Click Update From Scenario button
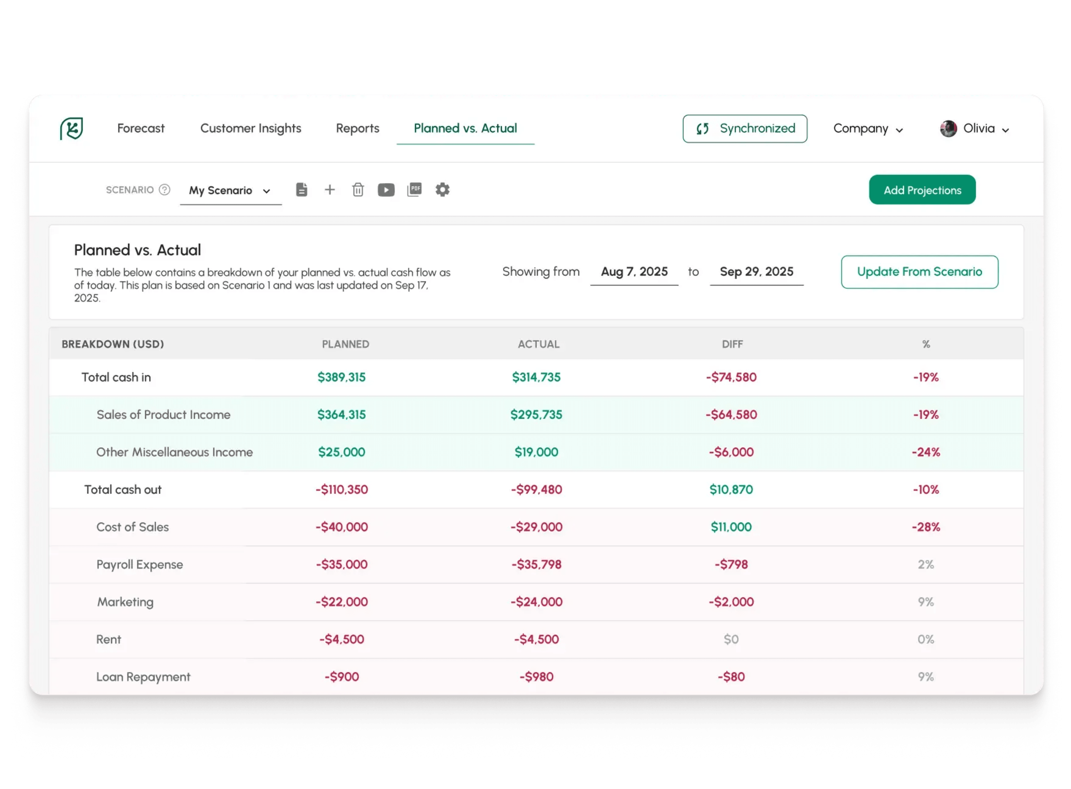This screenshot has height=789, width=1071. (920, 272)
